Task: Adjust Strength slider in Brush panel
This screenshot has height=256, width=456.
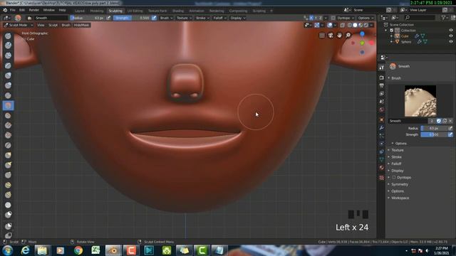Action: pos(434,134)
